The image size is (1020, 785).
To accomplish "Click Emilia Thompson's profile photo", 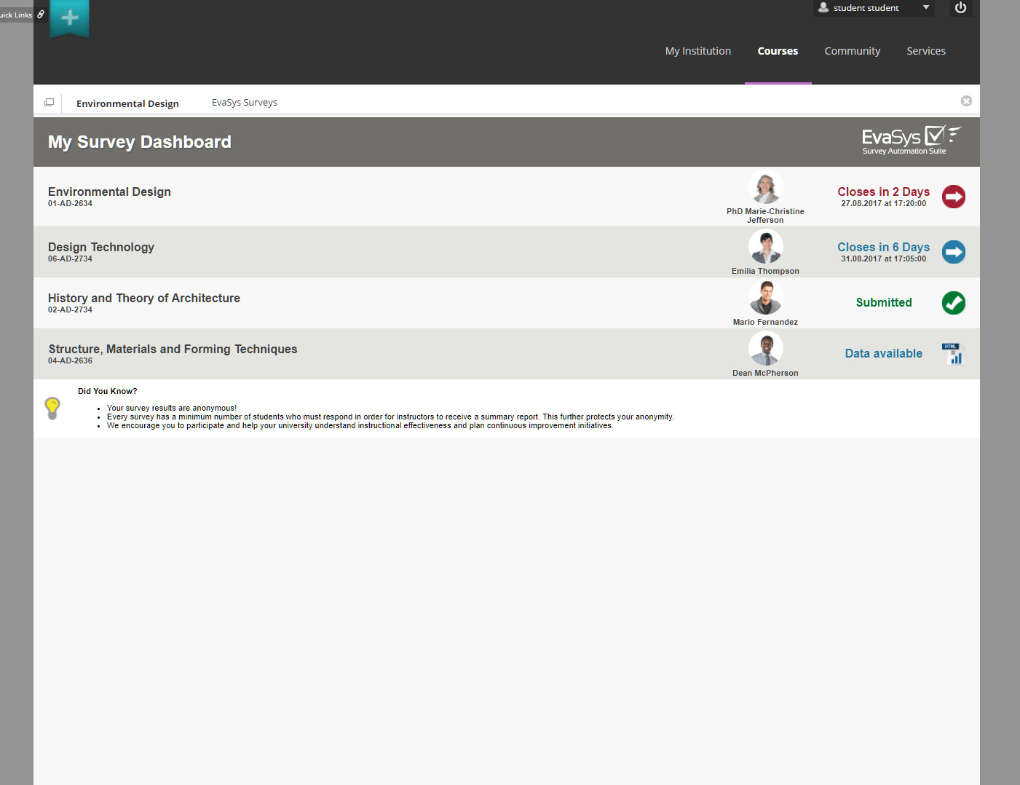I will point(765,247).
